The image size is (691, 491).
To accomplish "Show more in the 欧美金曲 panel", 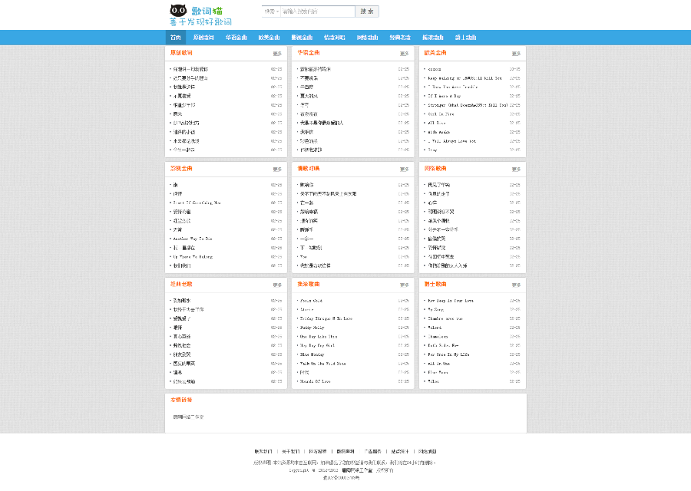I will click(516, 54).
